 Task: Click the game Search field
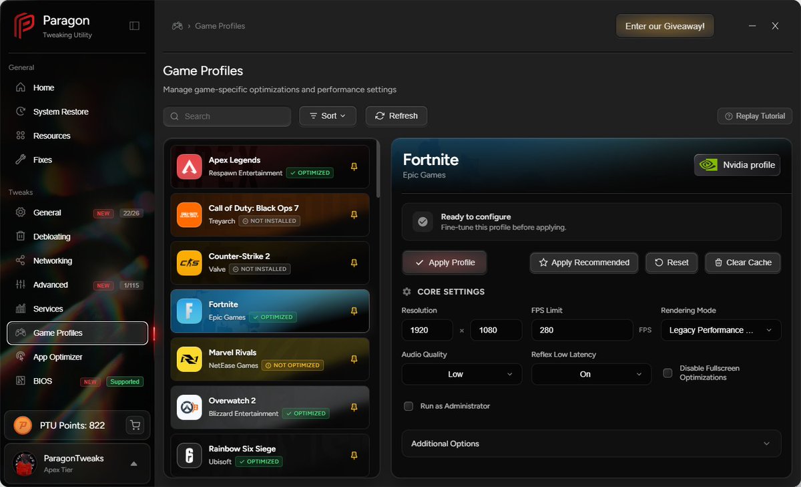227,116
